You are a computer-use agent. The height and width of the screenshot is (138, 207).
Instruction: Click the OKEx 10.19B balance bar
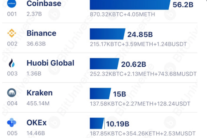coord(97,123)
